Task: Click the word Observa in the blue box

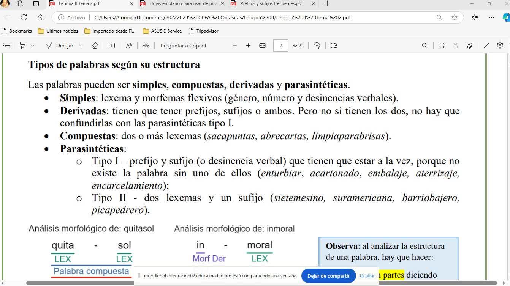Action: (342, 246)
